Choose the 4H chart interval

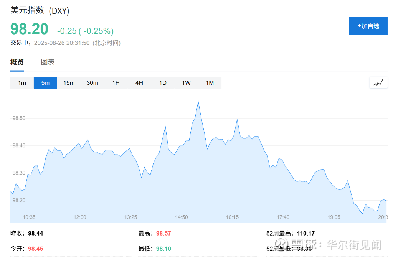pyautogui.click(x=139, y=83)
